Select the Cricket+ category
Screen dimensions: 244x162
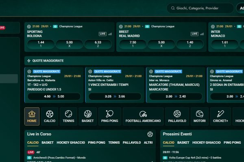(220, 116)
